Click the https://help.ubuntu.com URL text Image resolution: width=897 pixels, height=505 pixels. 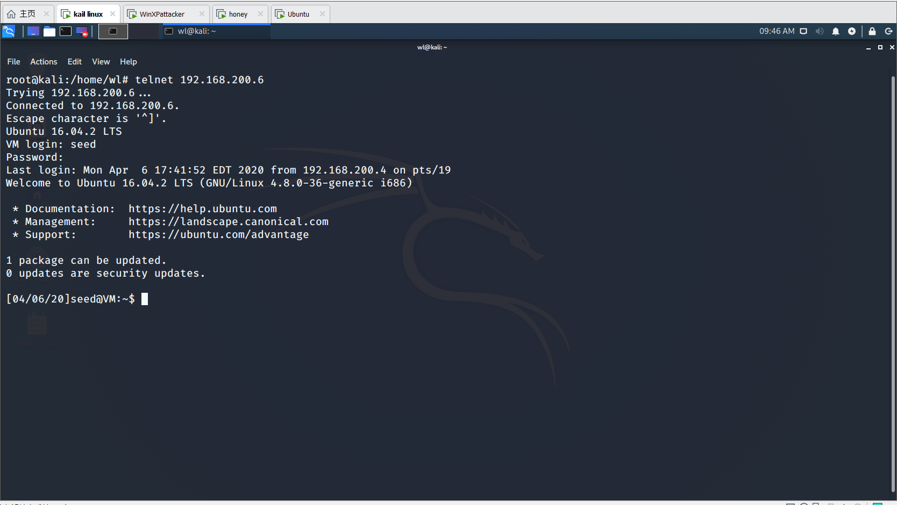click(x=203, y=209)
